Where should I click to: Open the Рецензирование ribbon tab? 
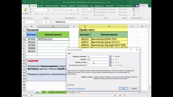(82, 6)
